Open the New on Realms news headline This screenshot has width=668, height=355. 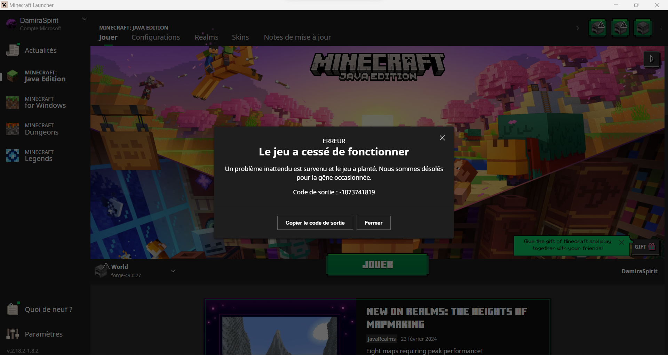[x=447, y=318]
